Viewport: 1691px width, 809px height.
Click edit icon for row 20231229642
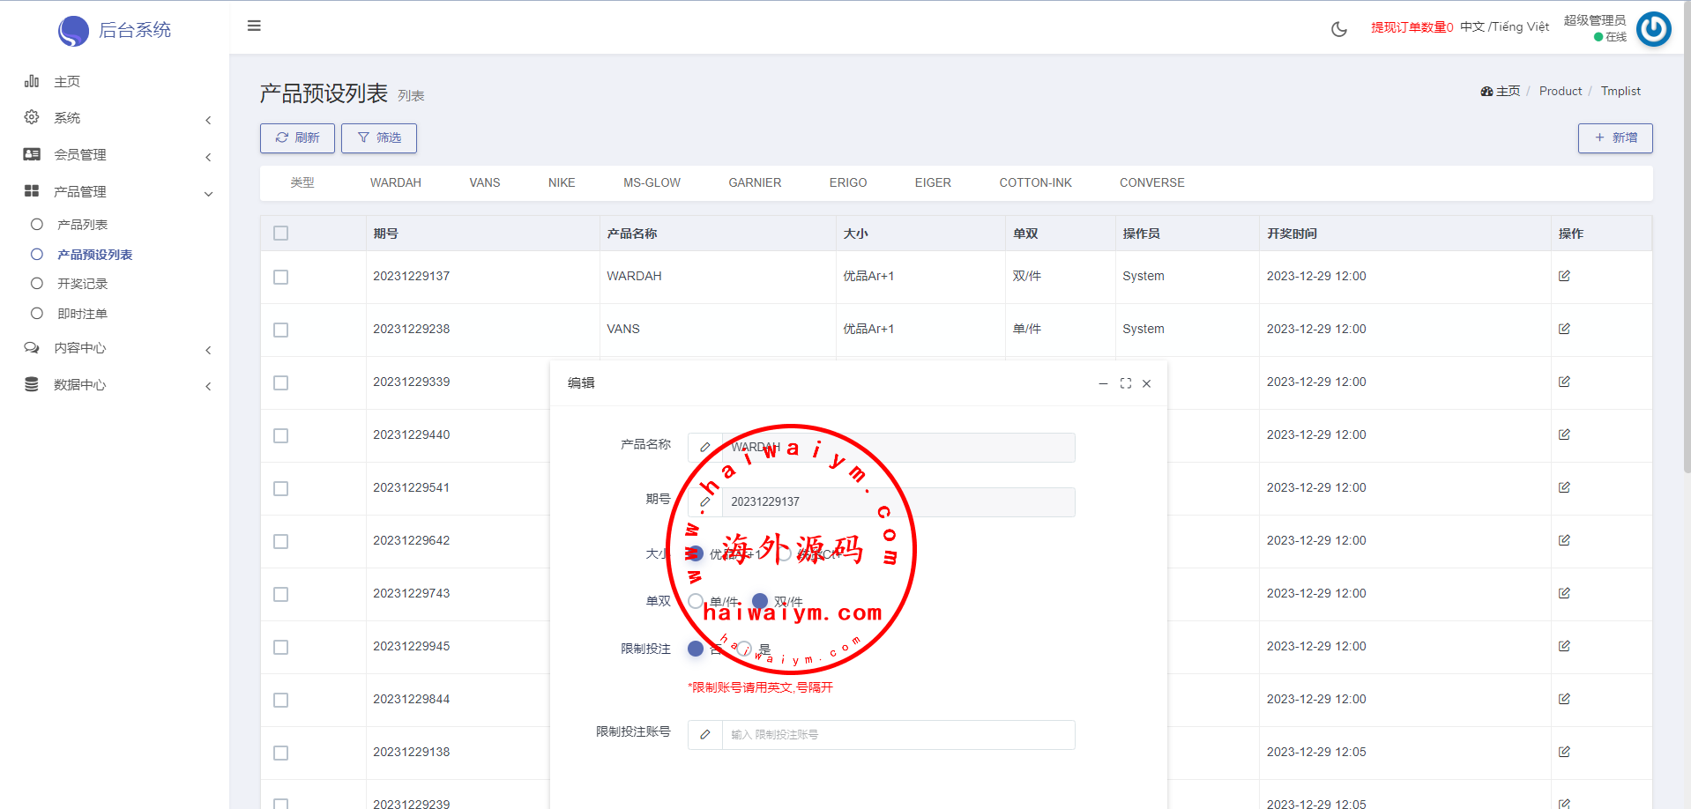pyautogui.click(x=1564, y=540)
